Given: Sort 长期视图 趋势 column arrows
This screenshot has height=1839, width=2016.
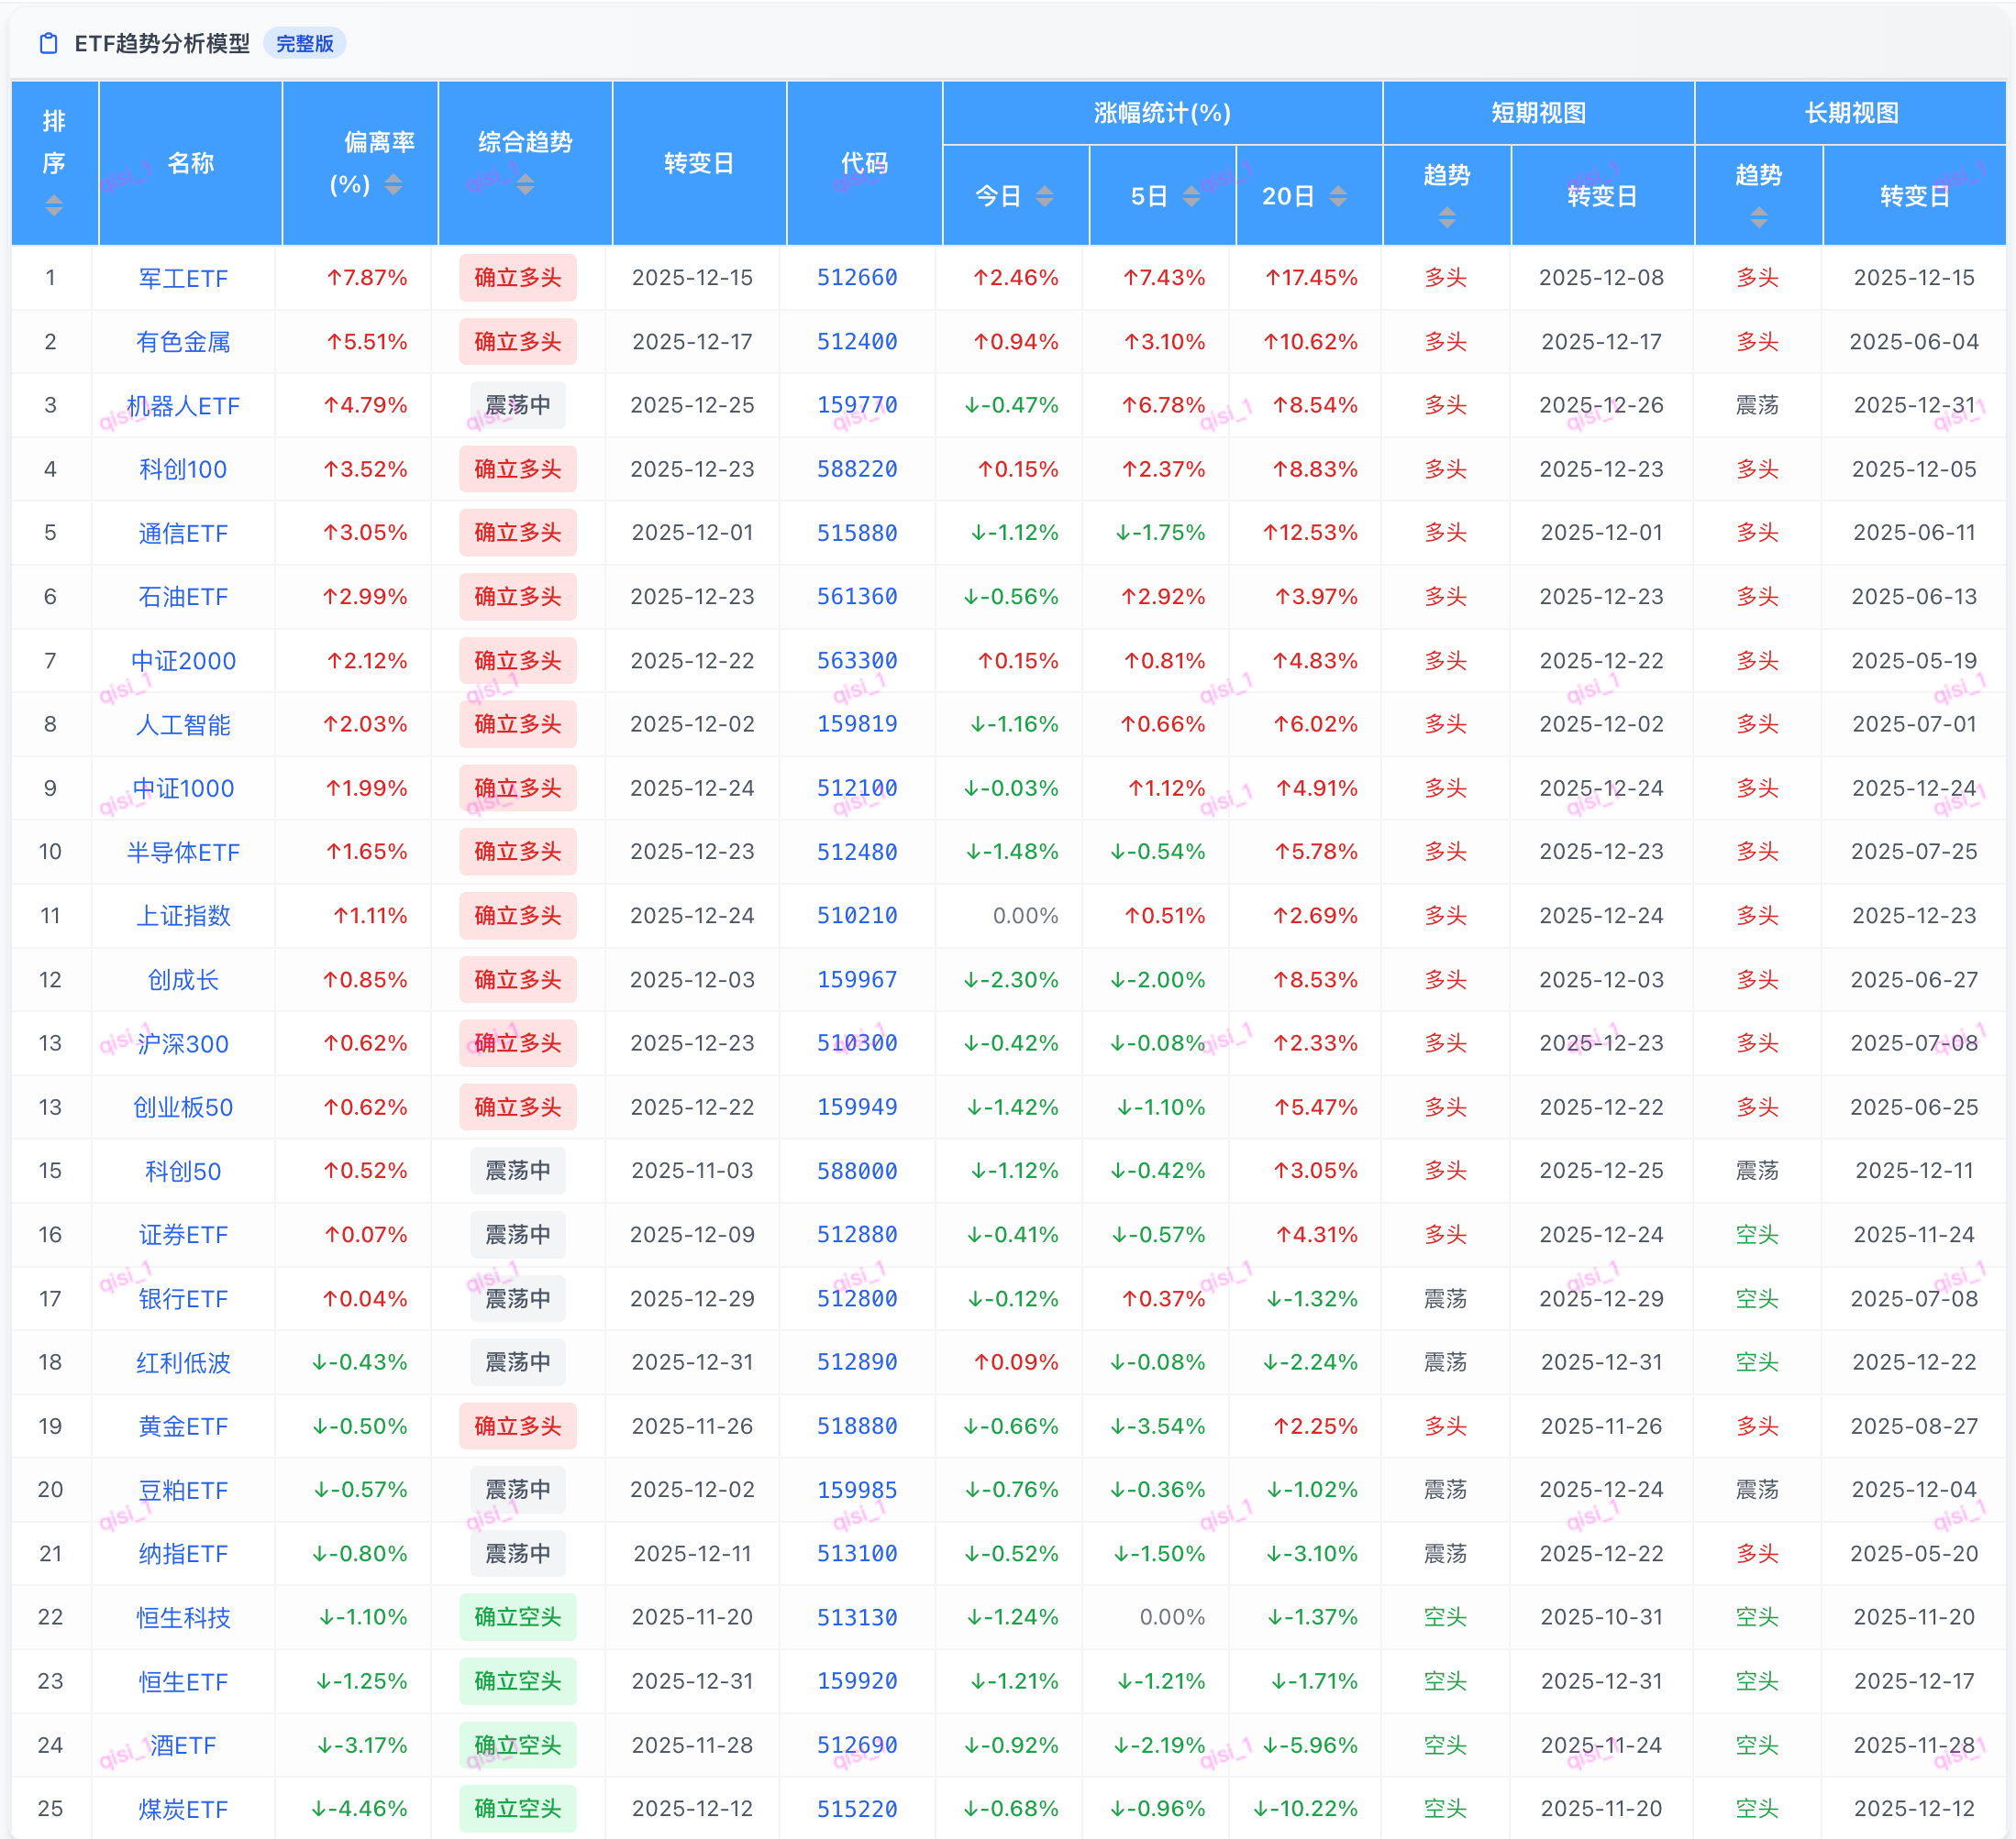Looking at the screenshot, I should click(1758, 217).
